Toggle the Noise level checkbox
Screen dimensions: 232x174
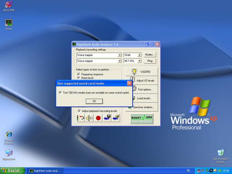click(79, 78)
